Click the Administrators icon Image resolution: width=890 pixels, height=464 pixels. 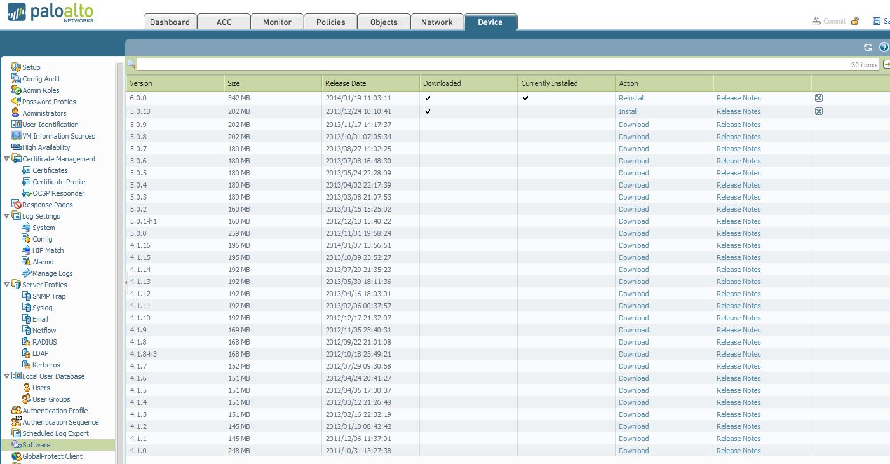point(17,113)
